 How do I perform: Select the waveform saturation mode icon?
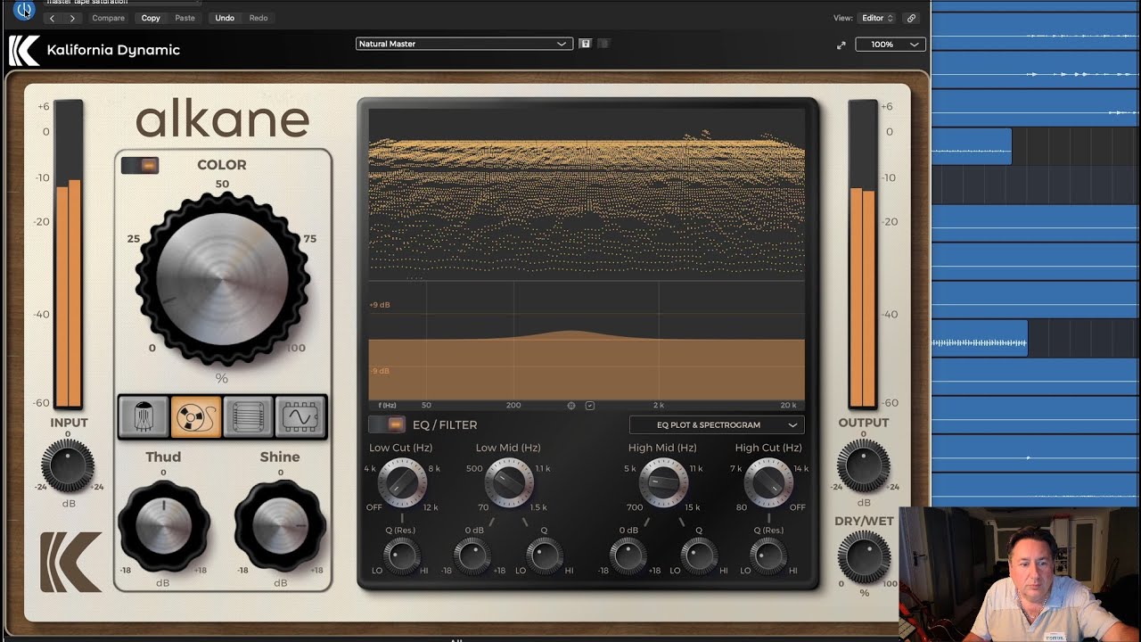coord(300,416)
